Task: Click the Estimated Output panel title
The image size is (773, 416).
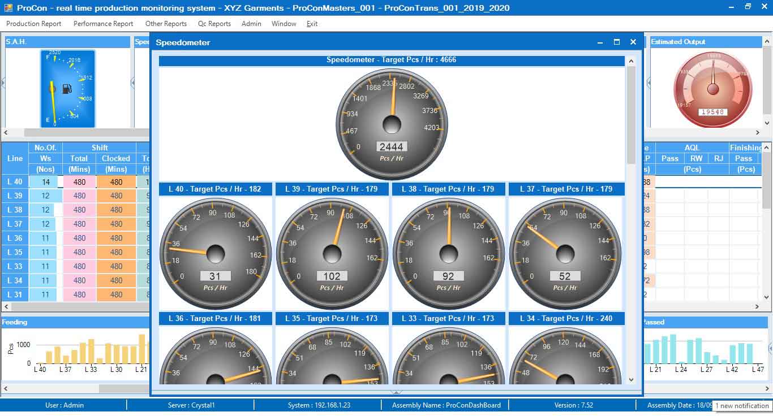Action: coord(678,42)
